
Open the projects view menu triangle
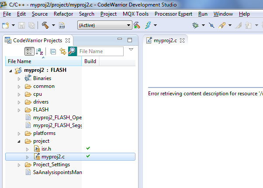(x=131, y=50)
